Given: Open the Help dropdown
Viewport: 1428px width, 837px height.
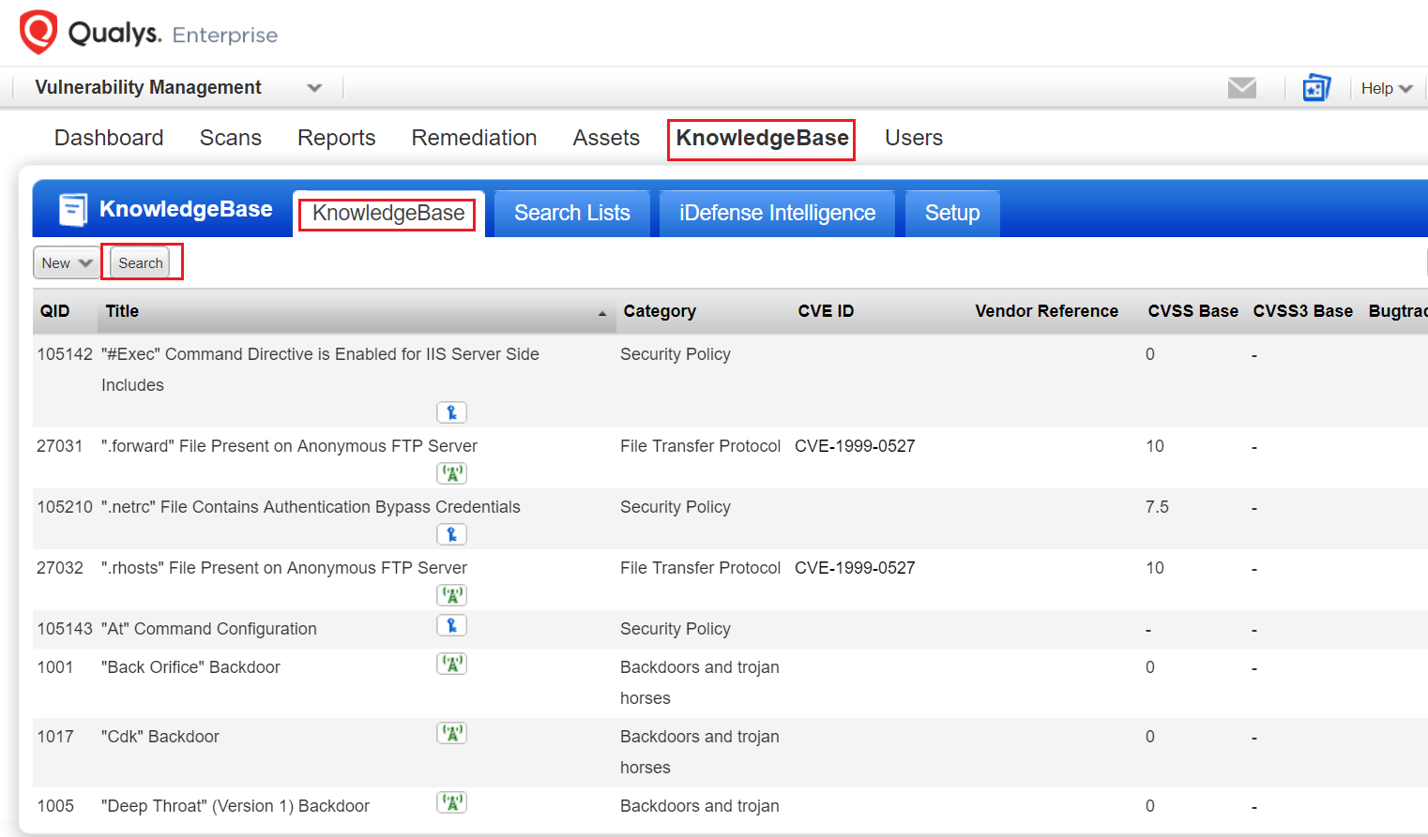Looking at the screenshot, I should [x=1386, y=87].
